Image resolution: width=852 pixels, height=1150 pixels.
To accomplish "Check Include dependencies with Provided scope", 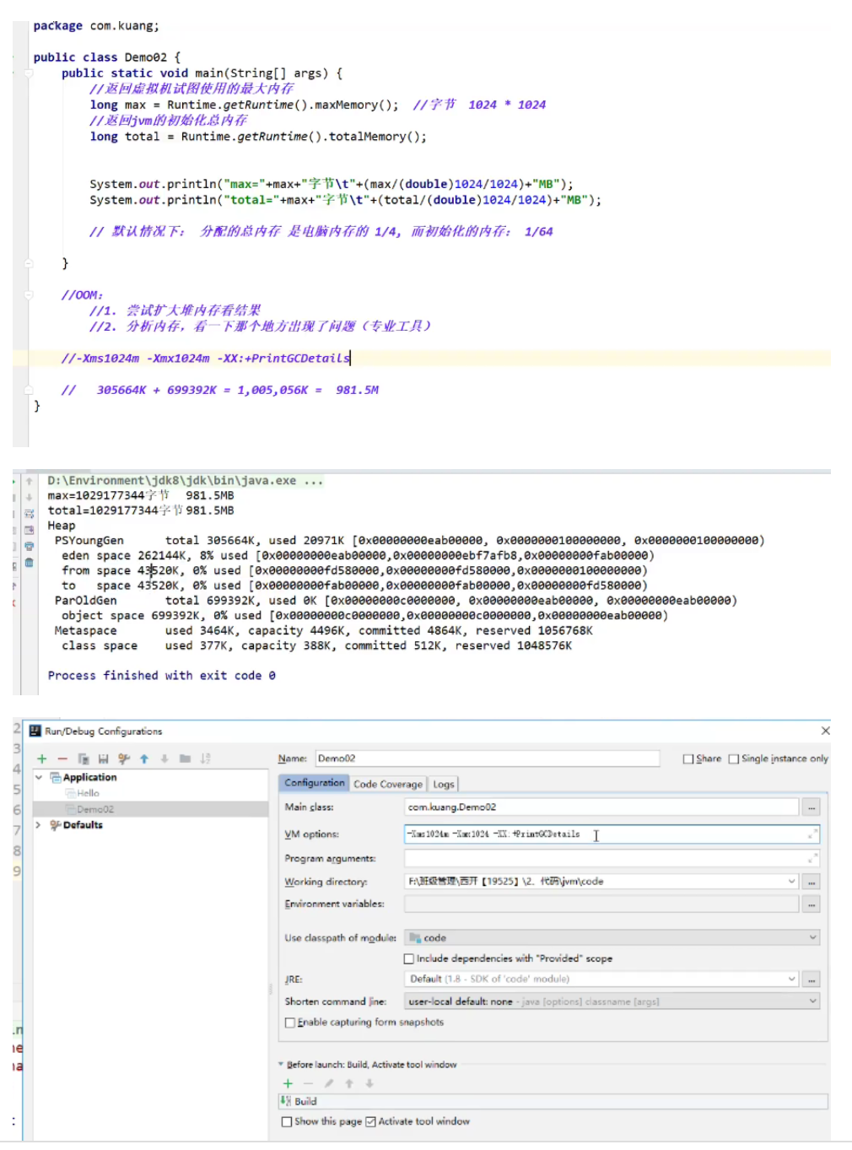I will [409, 958].
